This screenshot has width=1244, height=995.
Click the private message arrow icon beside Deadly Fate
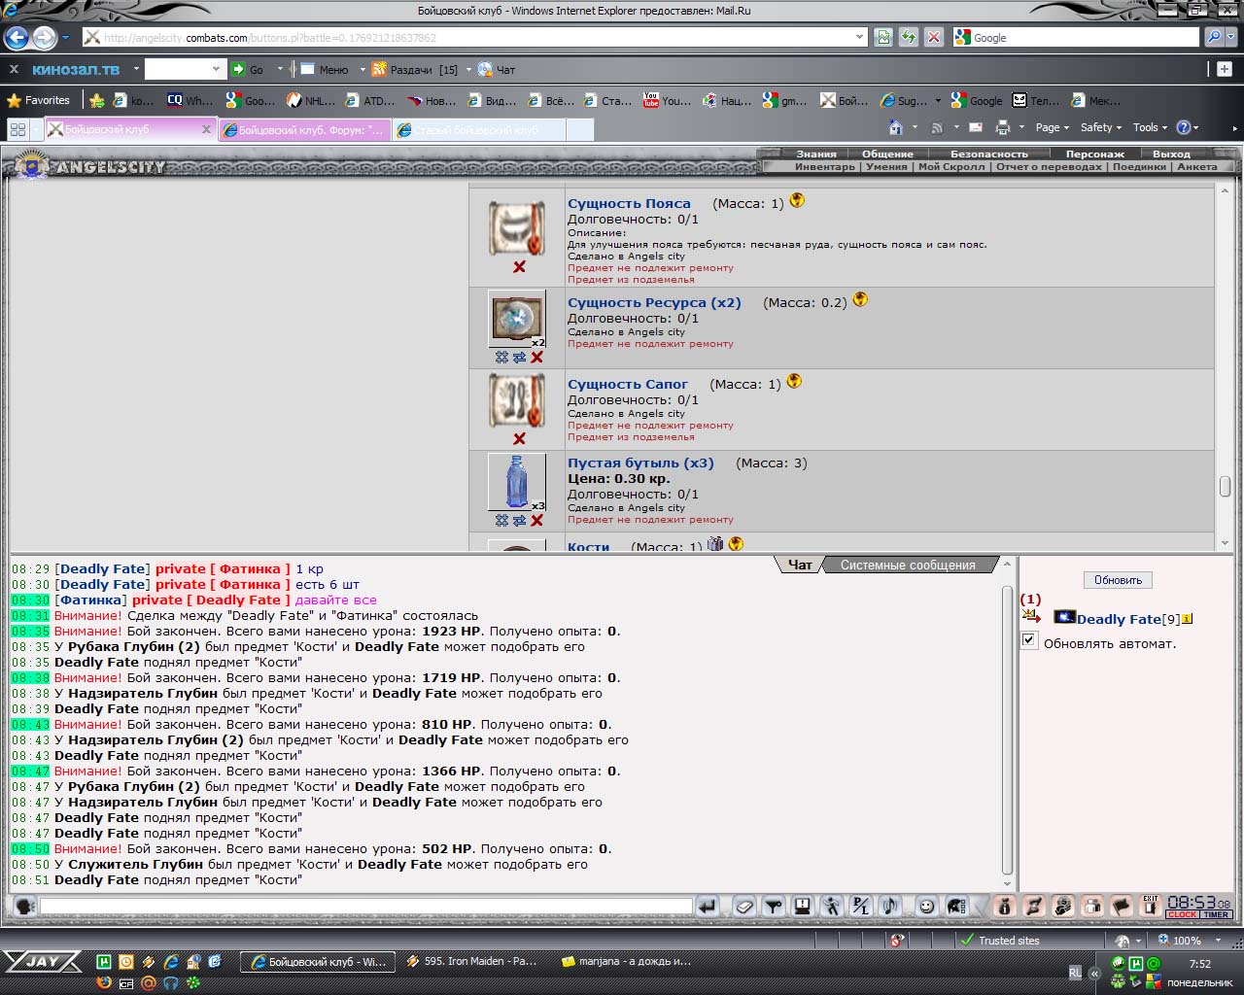click(x=1031, y=616)
